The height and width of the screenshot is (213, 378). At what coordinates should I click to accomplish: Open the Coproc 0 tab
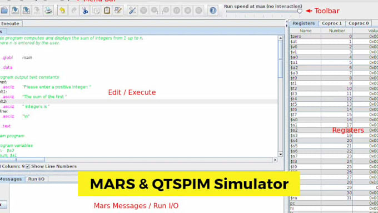(x=359, y=23)
